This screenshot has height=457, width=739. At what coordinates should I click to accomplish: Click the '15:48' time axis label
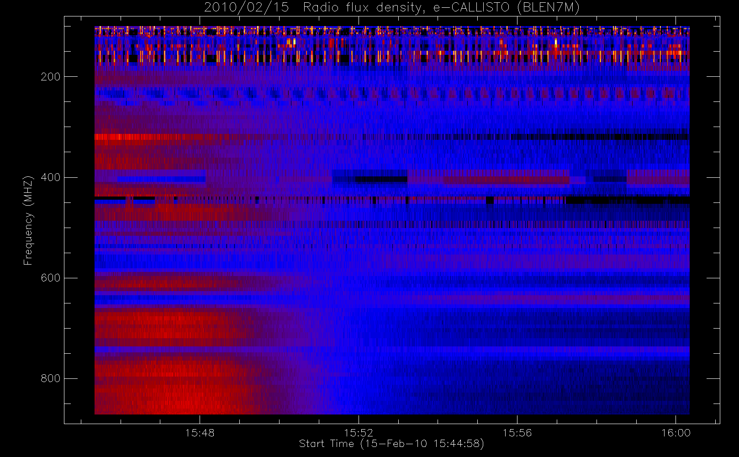click(200, 433)
